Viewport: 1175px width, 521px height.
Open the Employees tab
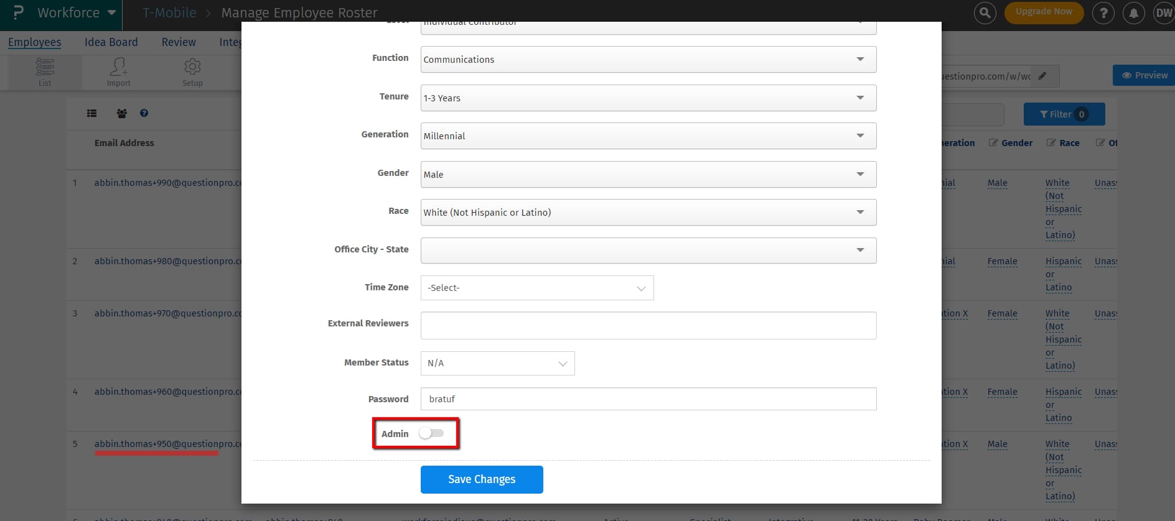(x=35, y=42)
